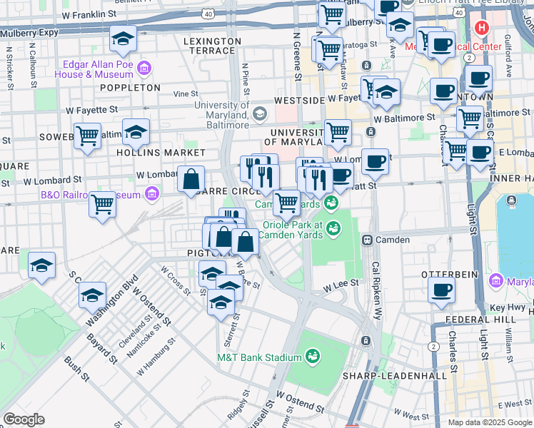534x428 pixels.
Task: Click the leftmost school marker near the park
Action: [42, 266]
